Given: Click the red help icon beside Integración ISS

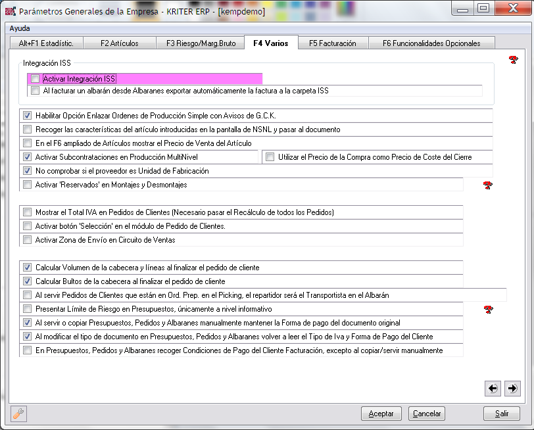Looking at the screenshot, I should point(514,60).
